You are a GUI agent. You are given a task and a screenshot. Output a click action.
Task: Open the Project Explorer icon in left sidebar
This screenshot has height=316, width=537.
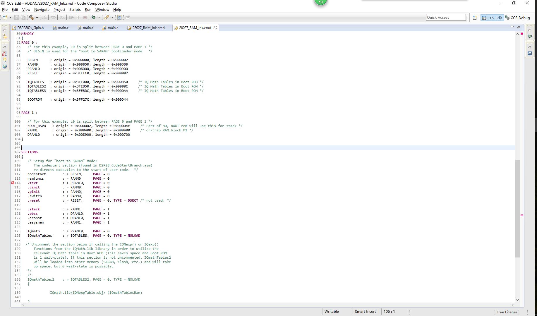(5, 37)
